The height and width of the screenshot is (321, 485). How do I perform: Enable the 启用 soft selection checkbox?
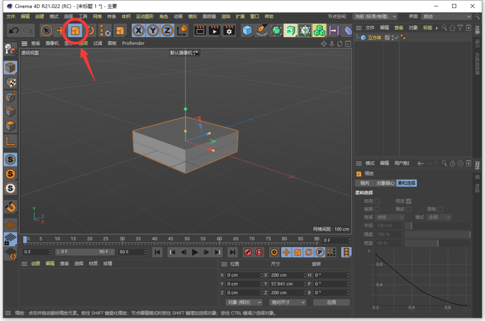[377, 201]
